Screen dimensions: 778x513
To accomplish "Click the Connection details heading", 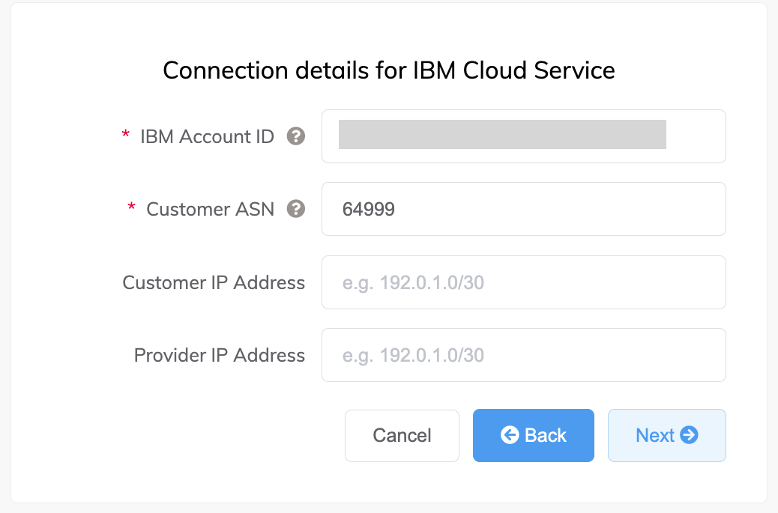I will pos(388,70).
